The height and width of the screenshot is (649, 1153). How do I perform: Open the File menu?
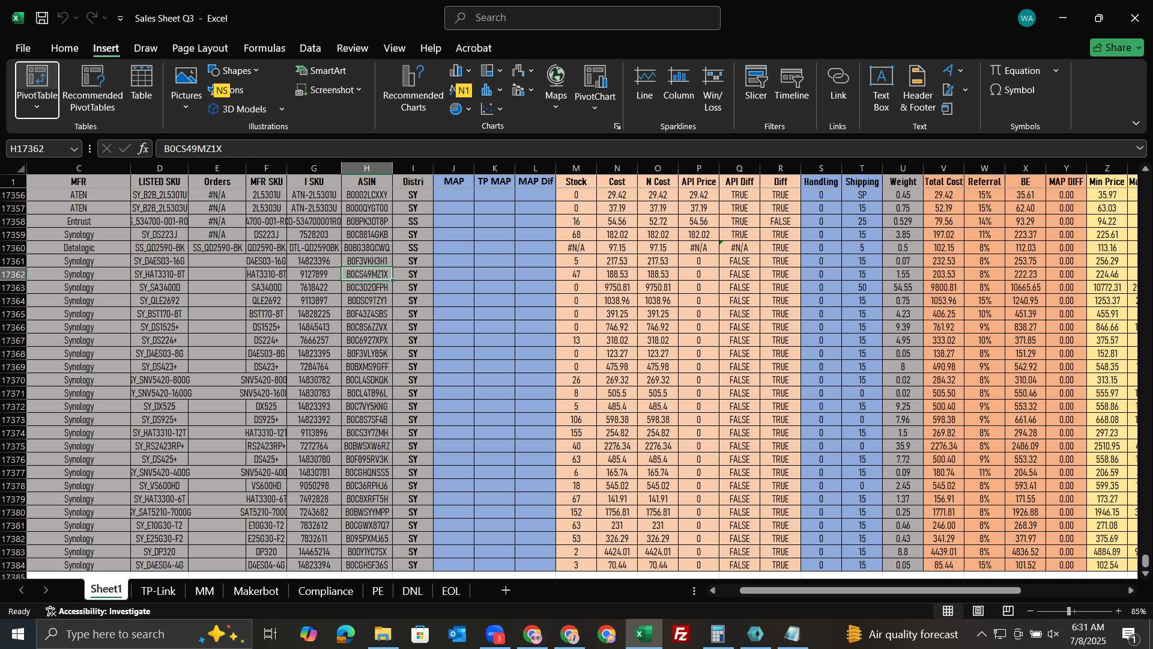click(x=23, y=48)
